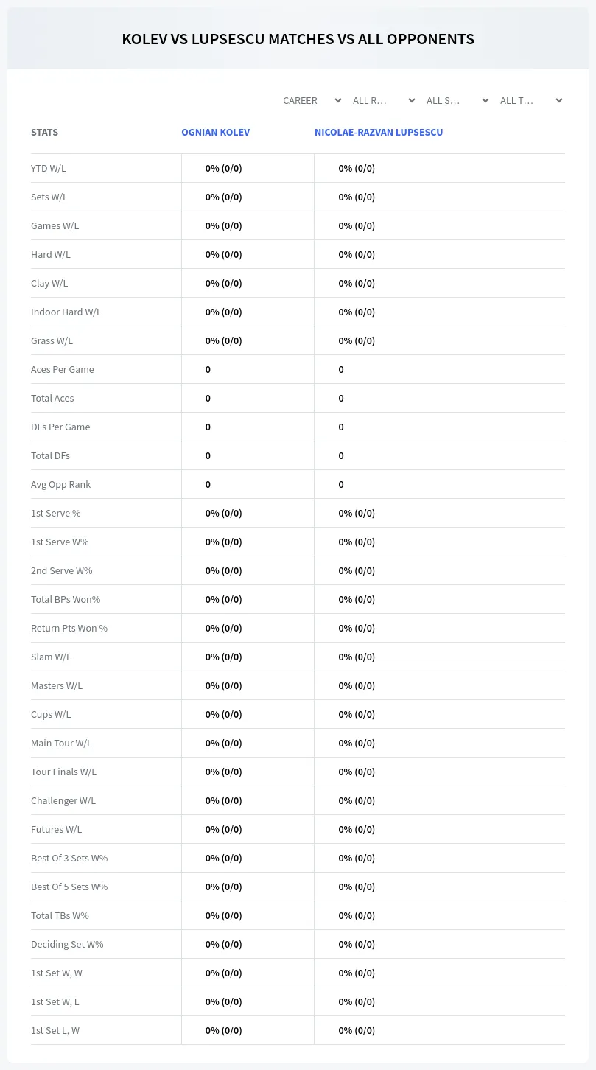This screenshot has height=1070, width=596.
Task: Click the page title heading
Action: (x=298, y=39)
